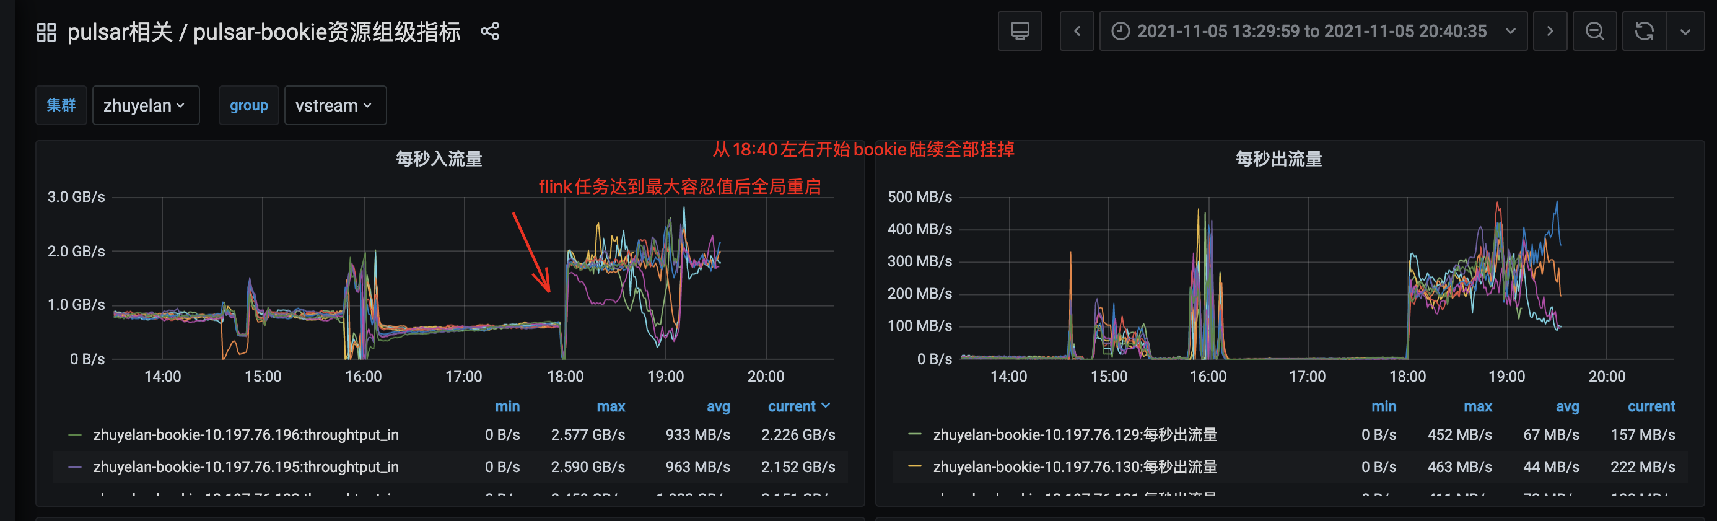1717x521 pixels.
Task: Refresh the dashboard
Action: pyautogui.click(x=1645, y=32)
